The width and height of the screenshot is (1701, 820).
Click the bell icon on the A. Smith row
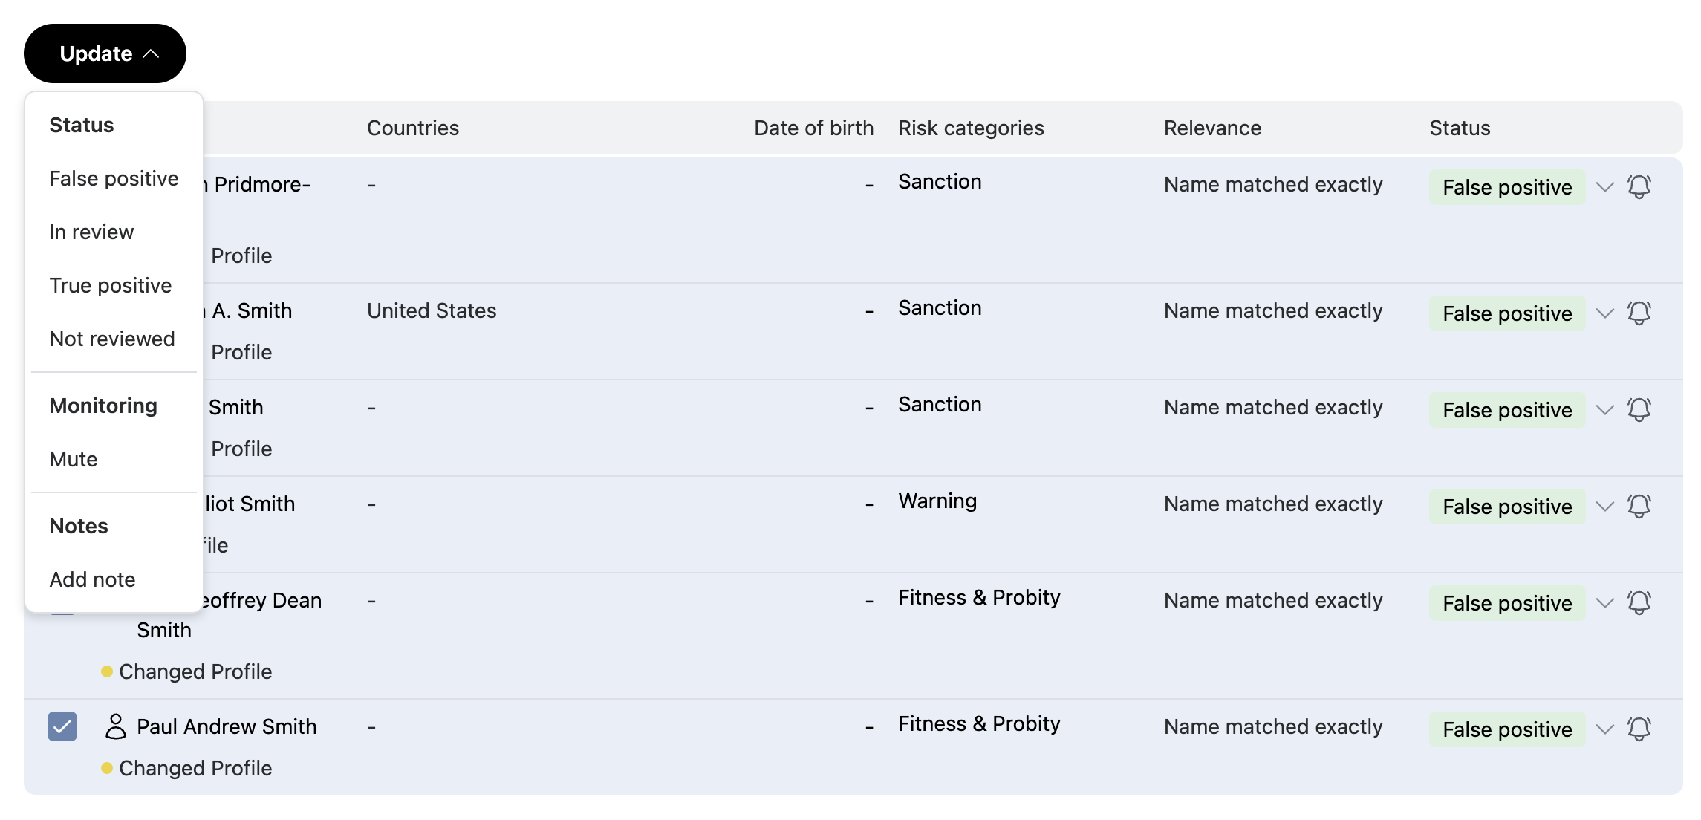coord(1640,313)
